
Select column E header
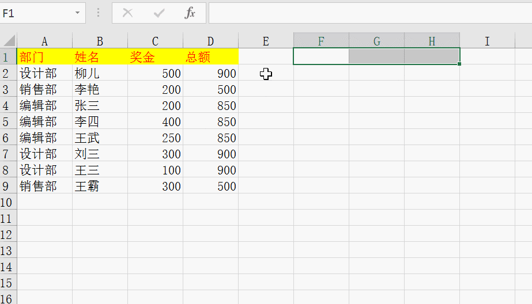266,41
